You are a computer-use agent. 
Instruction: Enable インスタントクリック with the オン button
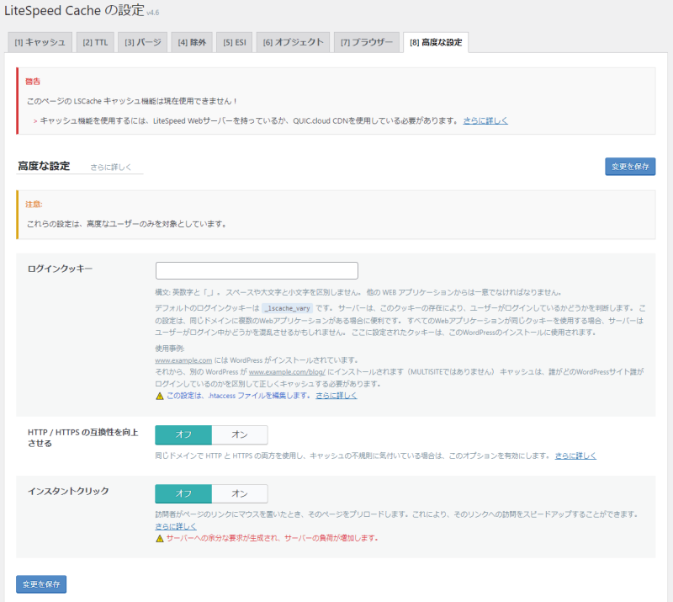tap(240, 493)
